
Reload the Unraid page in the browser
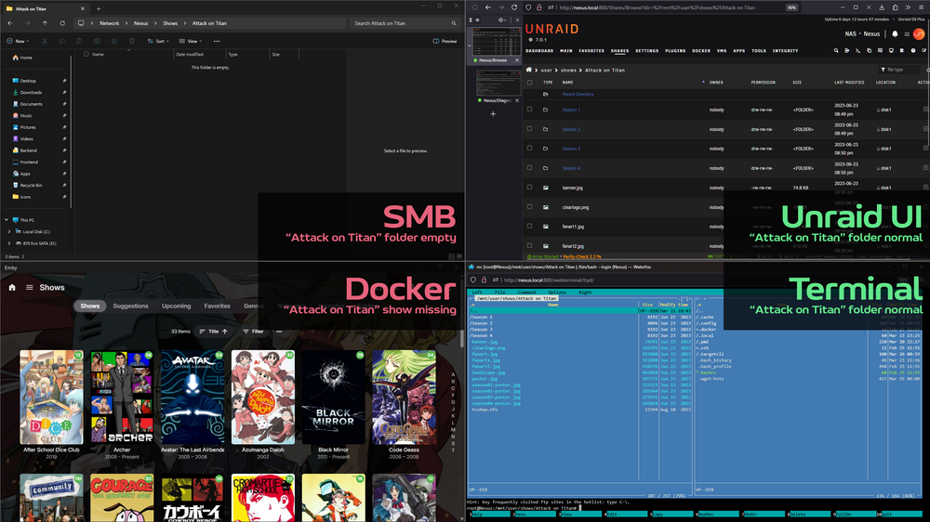tap(514, 7)
